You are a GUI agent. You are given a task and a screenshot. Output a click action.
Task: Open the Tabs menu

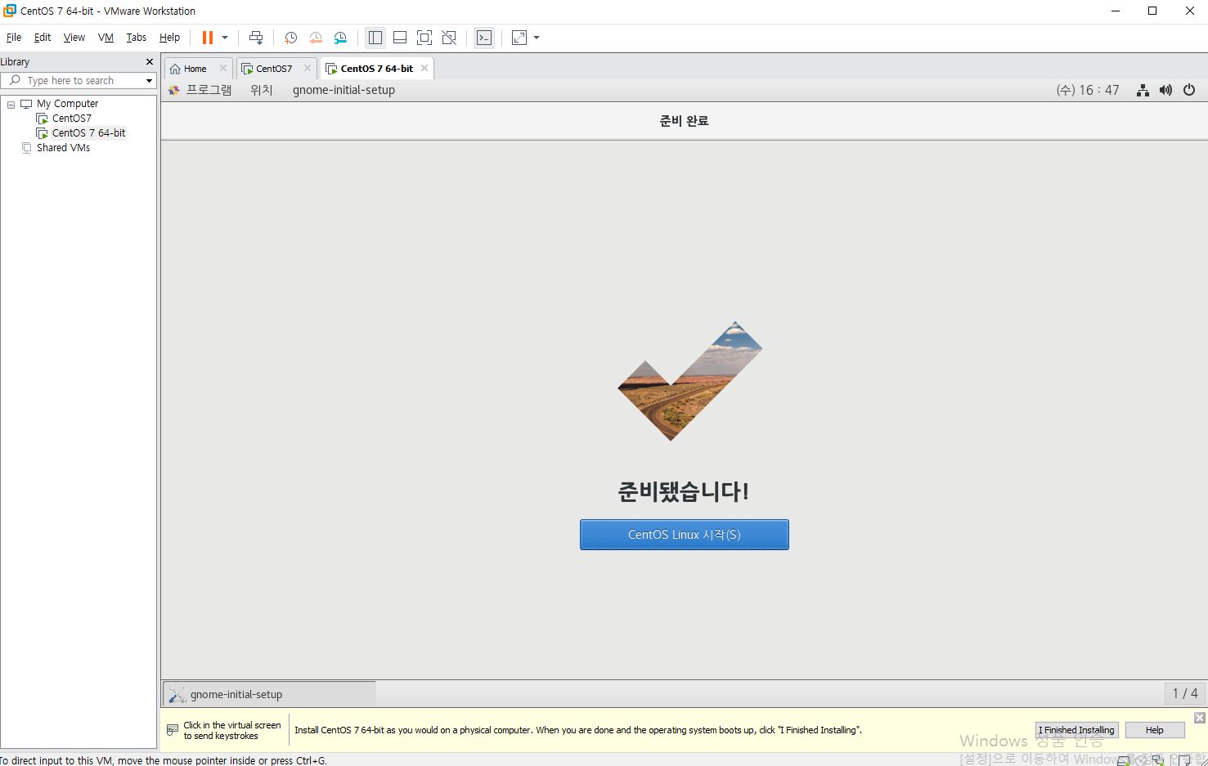click(137, 38)
